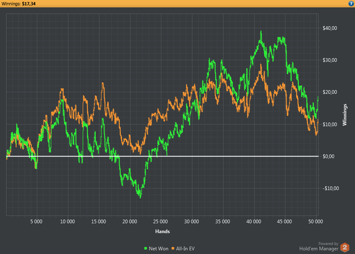The height and width of the screenshot is (254, 355).
Task: Click the Hold'em Manager 2 logo icon
Action: point(345,247)
